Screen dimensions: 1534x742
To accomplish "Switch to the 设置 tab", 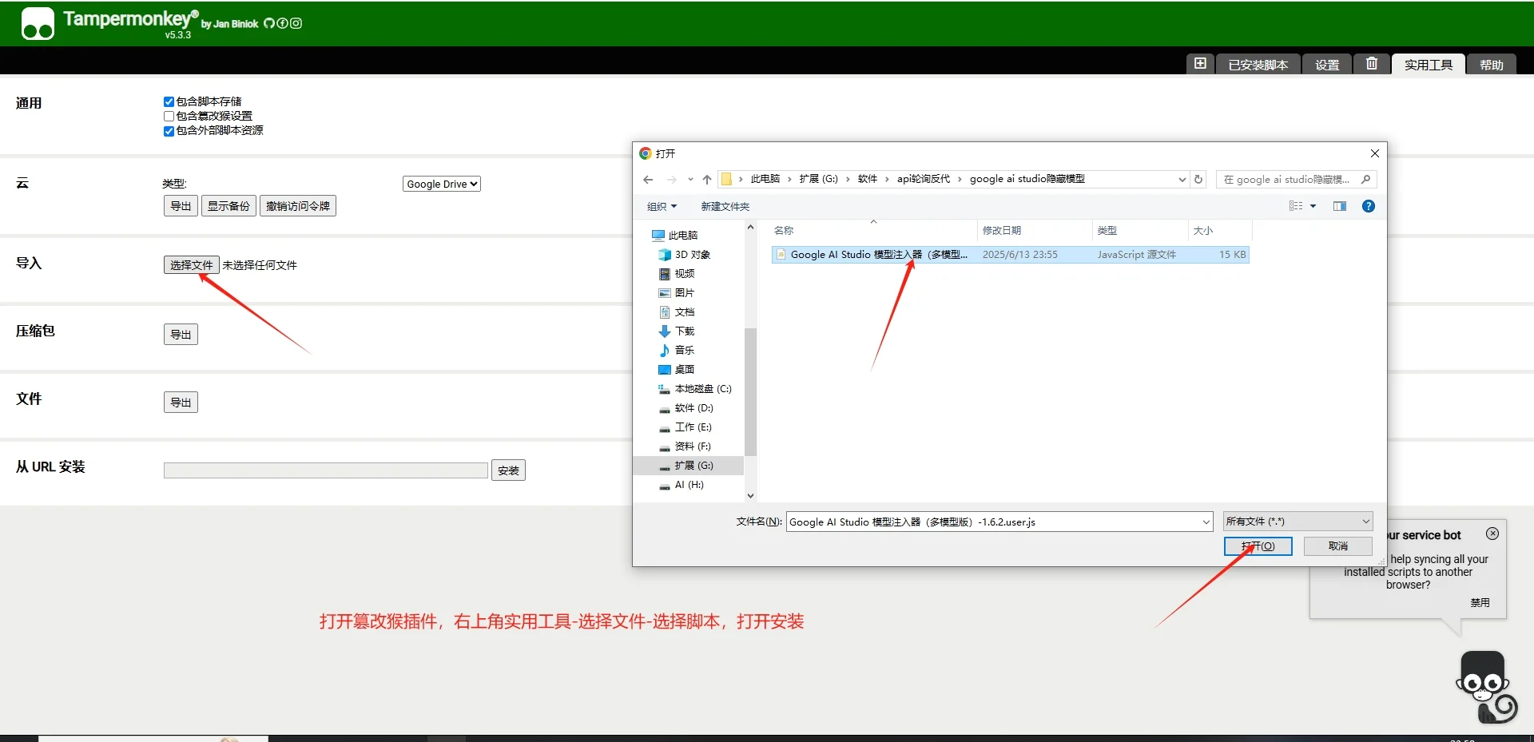I will click(1327, 65).
